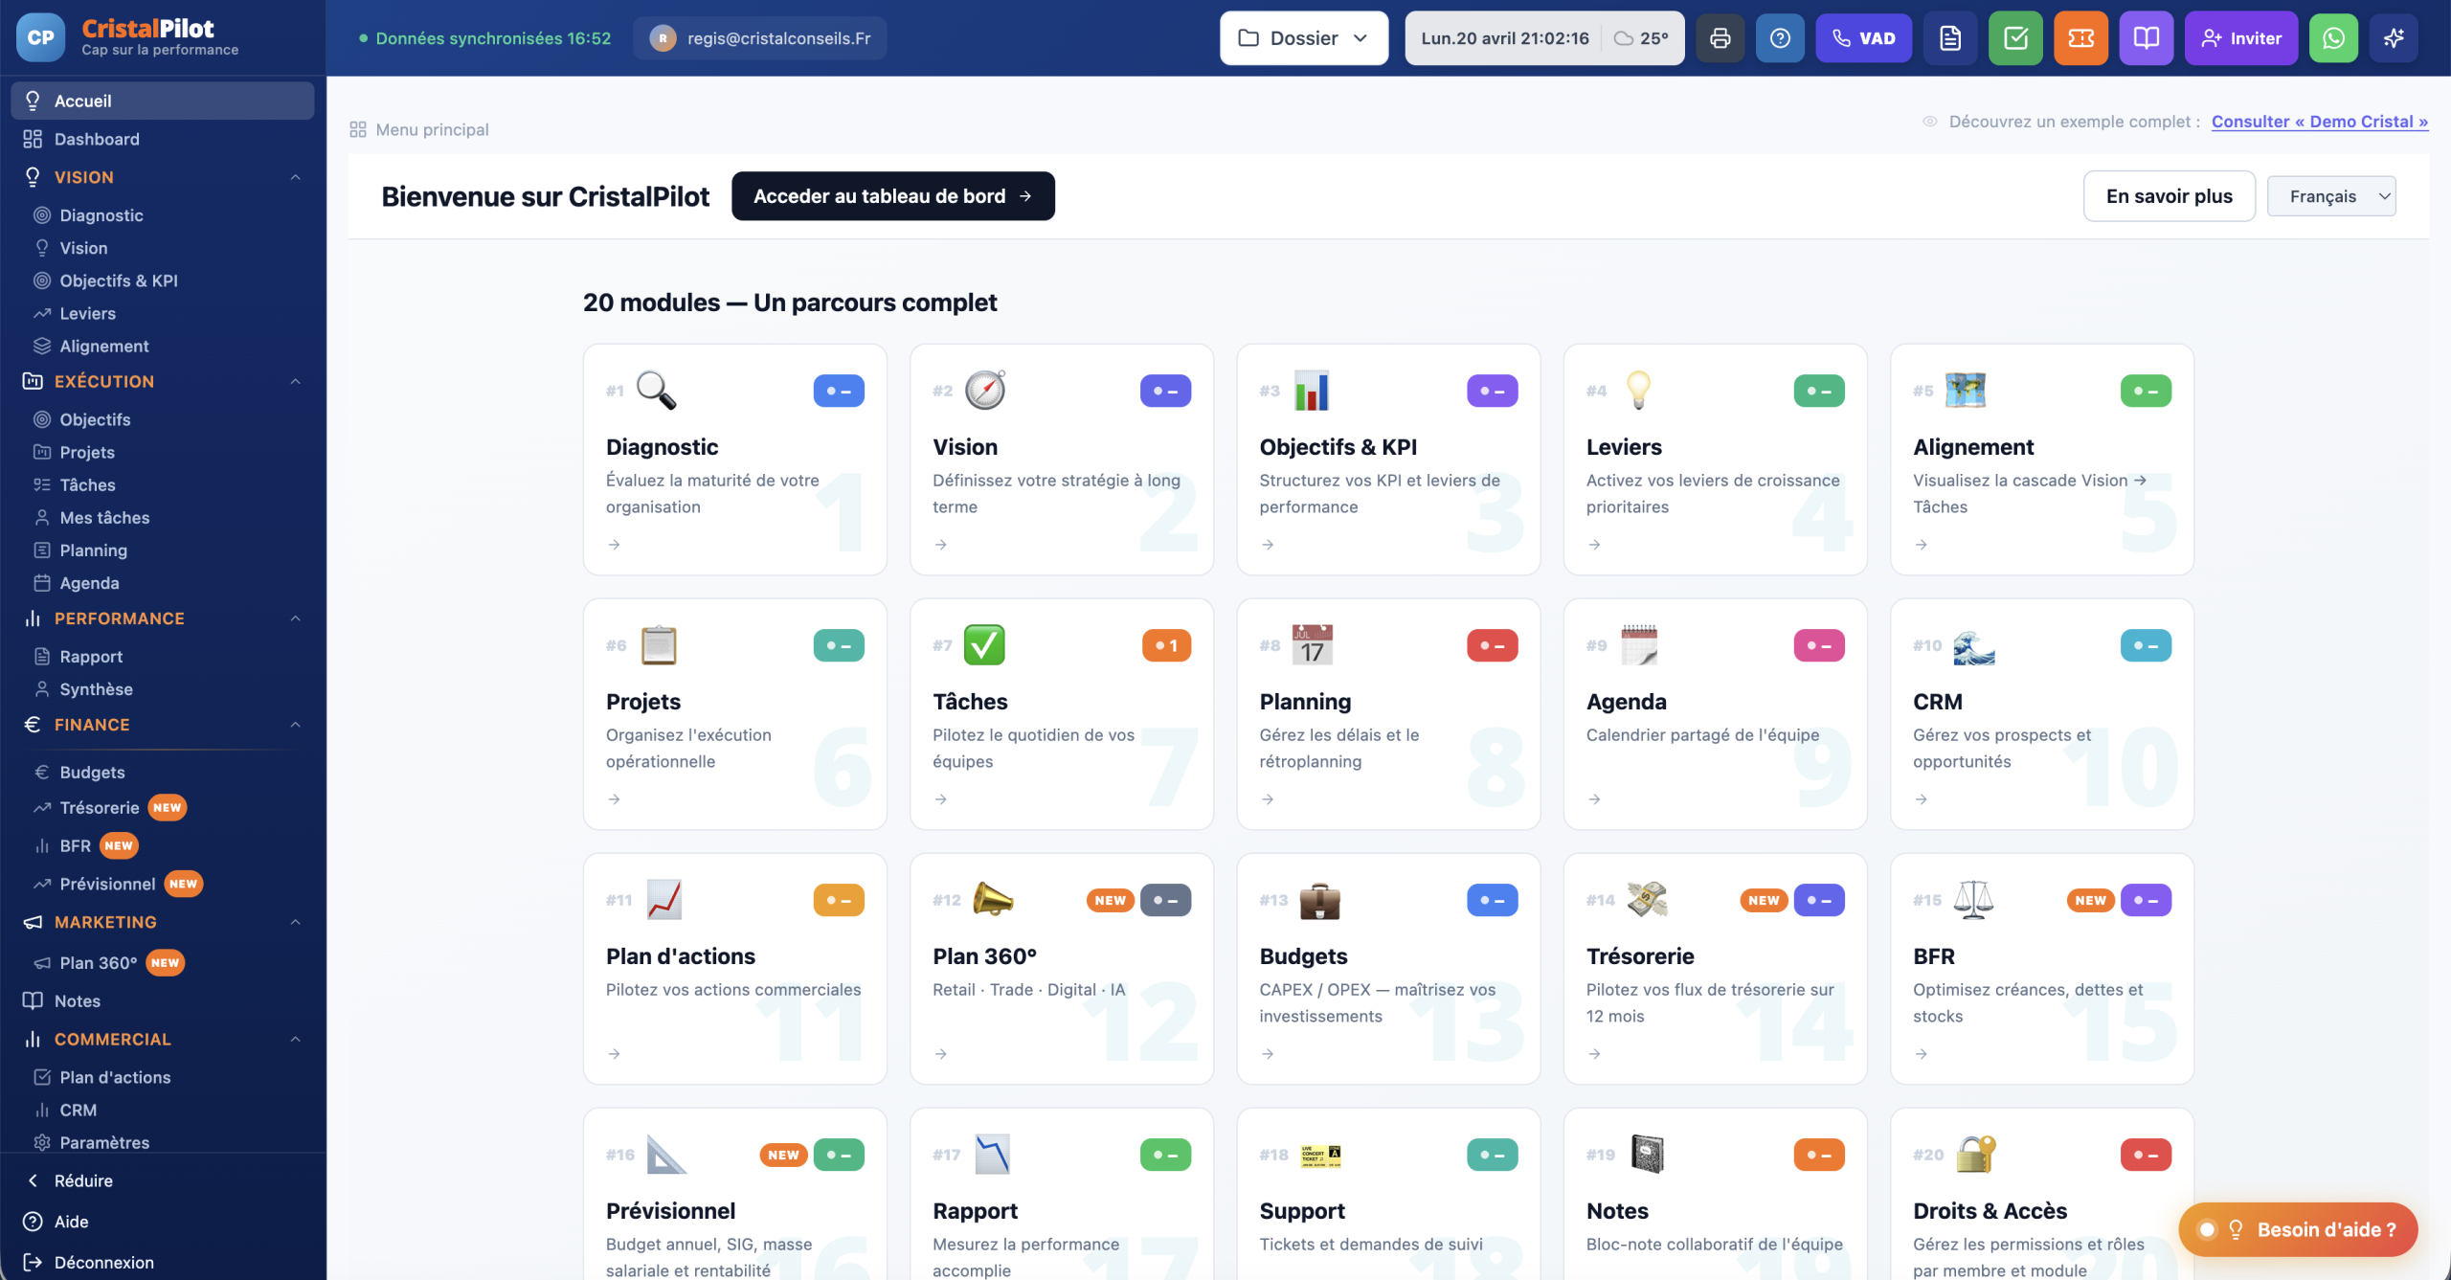Viewport: 2451px width, 1280px height.
Task: Click the help question mark icon
Action: click(1780, 38)
